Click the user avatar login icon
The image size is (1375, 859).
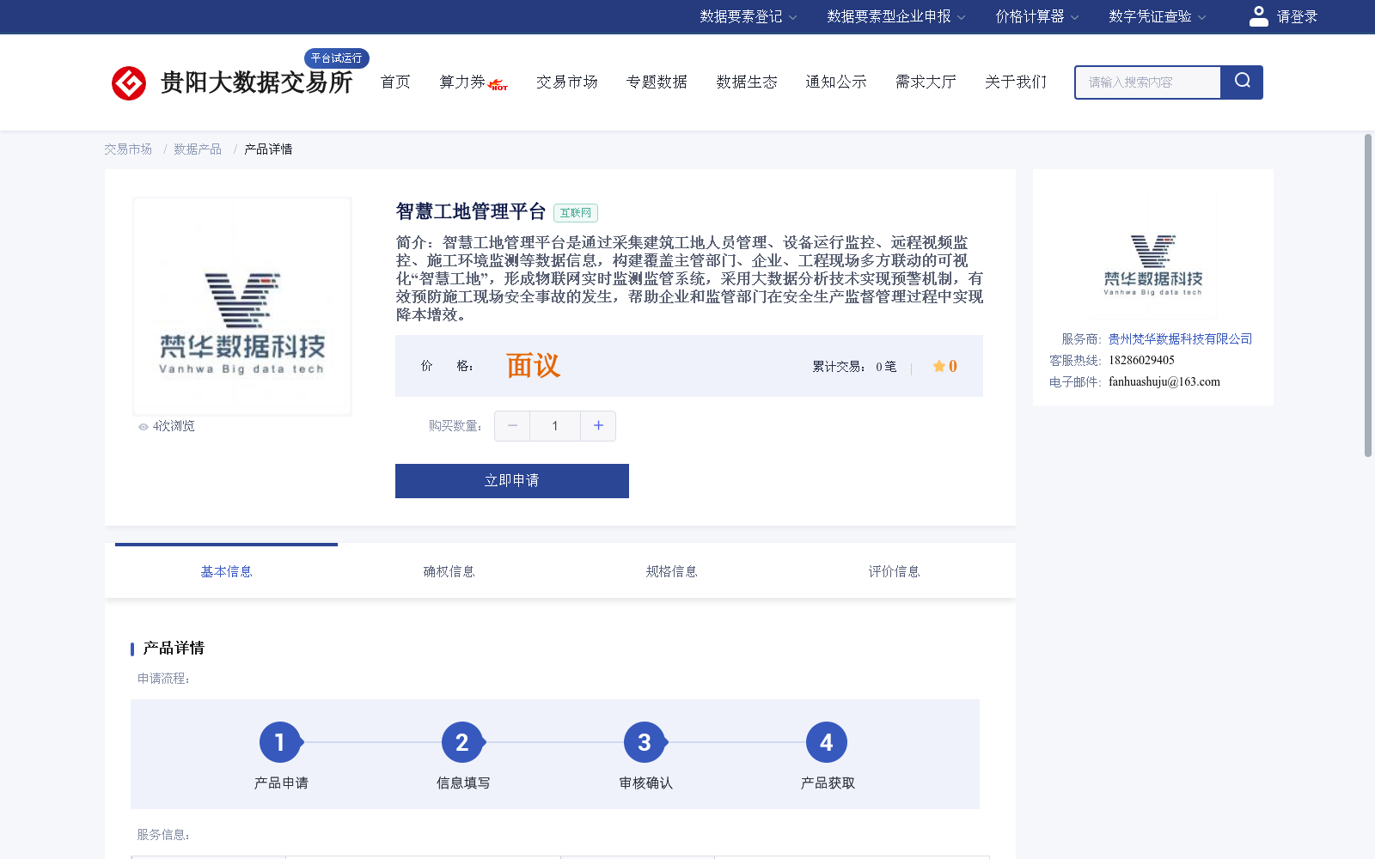click(x=1258, y=16)
